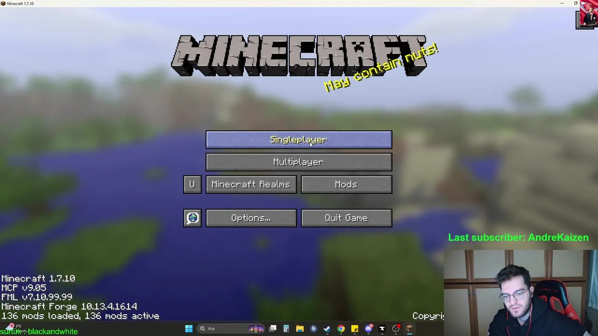This screenshot has height=336, width=598.
Task: Start a Singleplayer game
Action: pyautogui.click(x=299, y=140)
